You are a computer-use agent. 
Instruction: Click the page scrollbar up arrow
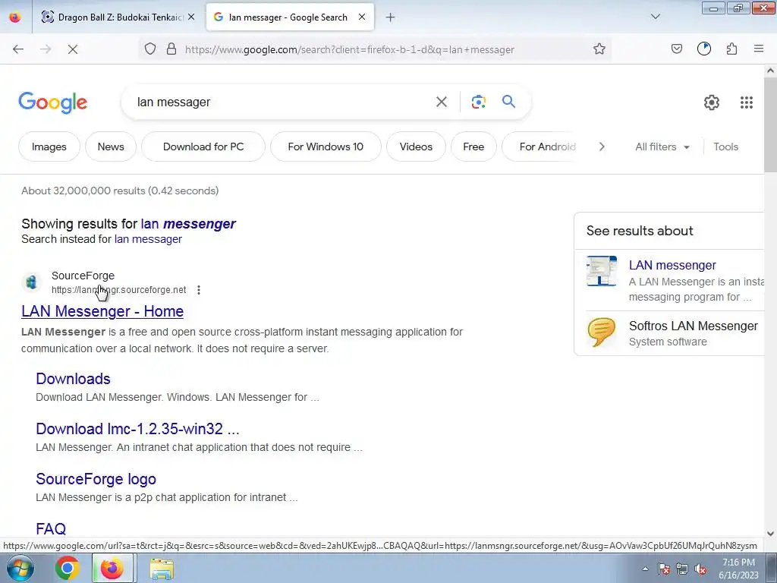[770, 71]
